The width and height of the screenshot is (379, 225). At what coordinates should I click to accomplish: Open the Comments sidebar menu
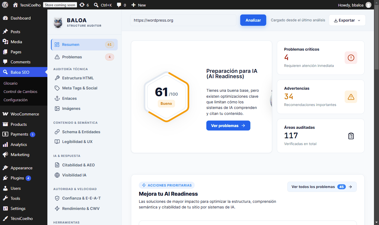[x=24, y=62]
